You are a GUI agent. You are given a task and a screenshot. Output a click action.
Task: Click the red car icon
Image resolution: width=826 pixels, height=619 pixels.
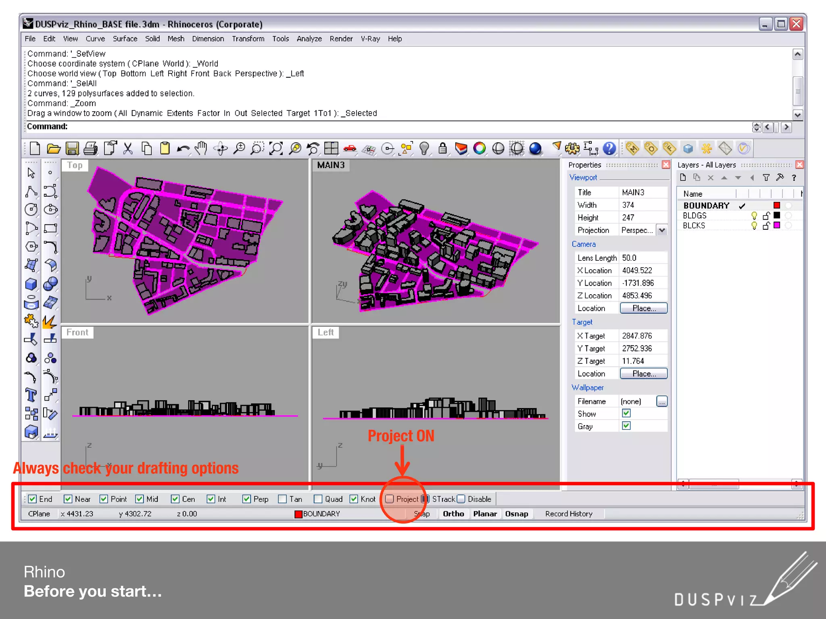coord(350,149)
